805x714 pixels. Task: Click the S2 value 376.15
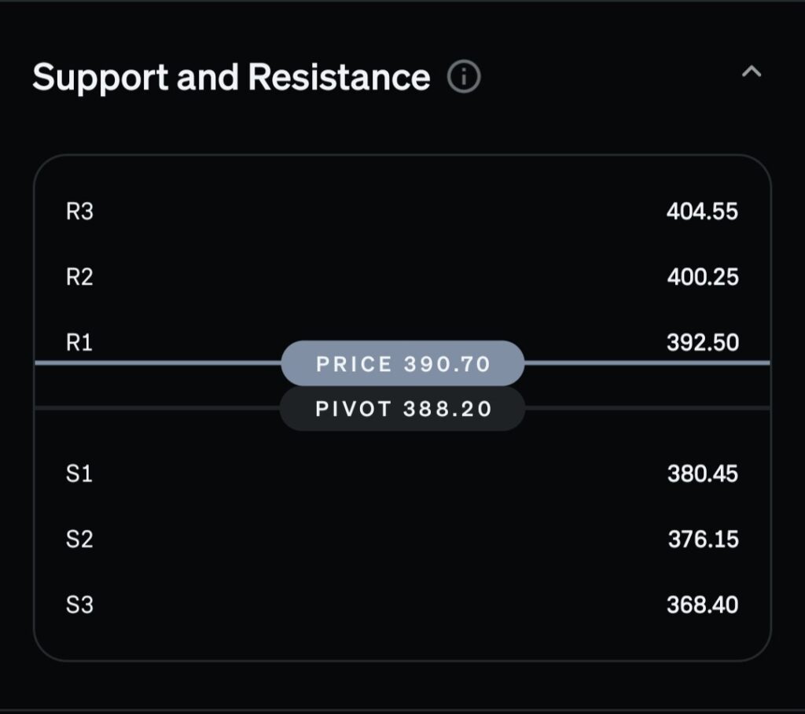pos(702,539)
